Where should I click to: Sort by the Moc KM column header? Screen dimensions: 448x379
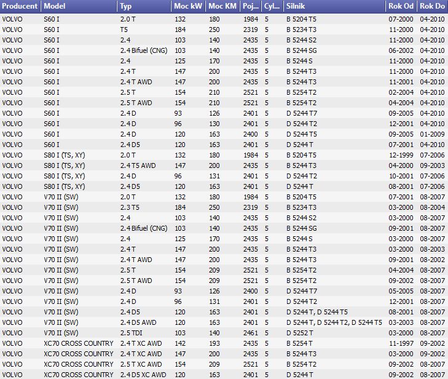click(222, 6)
